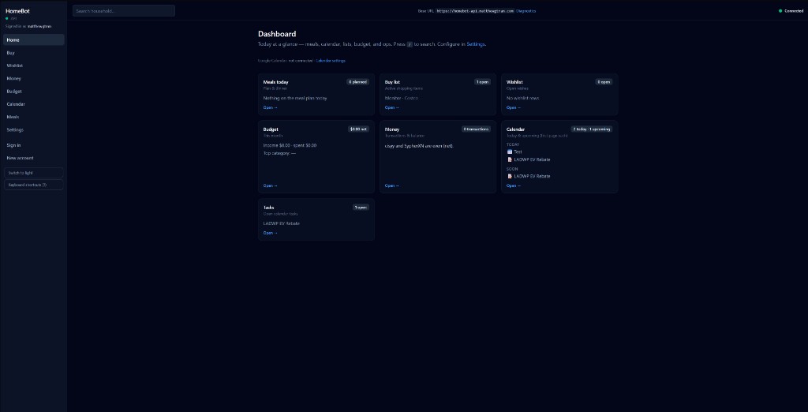Focus the Search household field
The height and width of the screenshot is (412, 808).
[x=124, y=11]
